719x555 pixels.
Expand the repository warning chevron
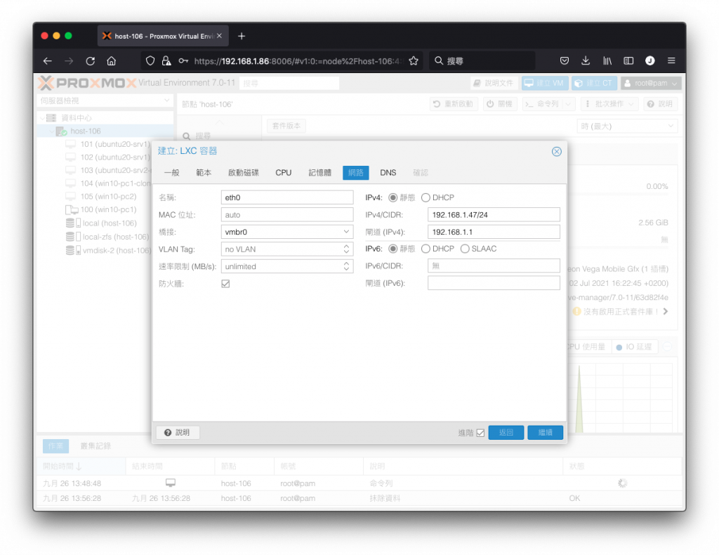(x=666, y=311)
